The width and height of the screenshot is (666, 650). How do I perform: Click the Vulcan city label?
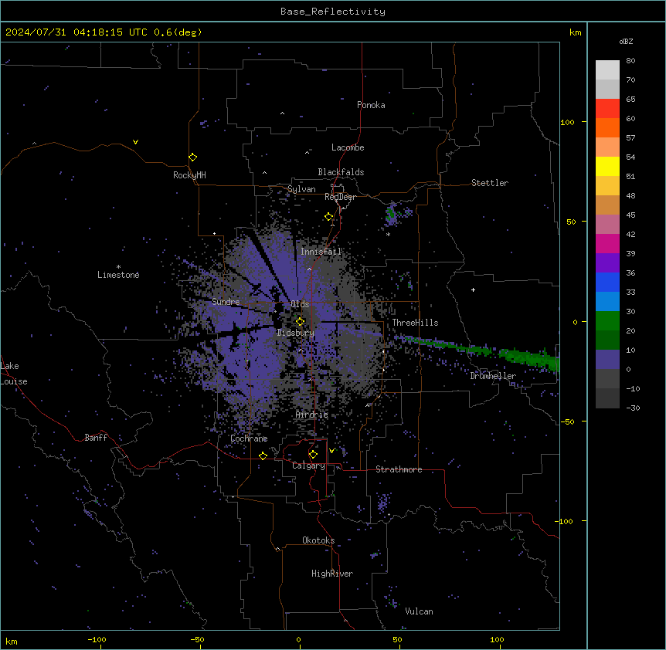click(x=419, y=611)
